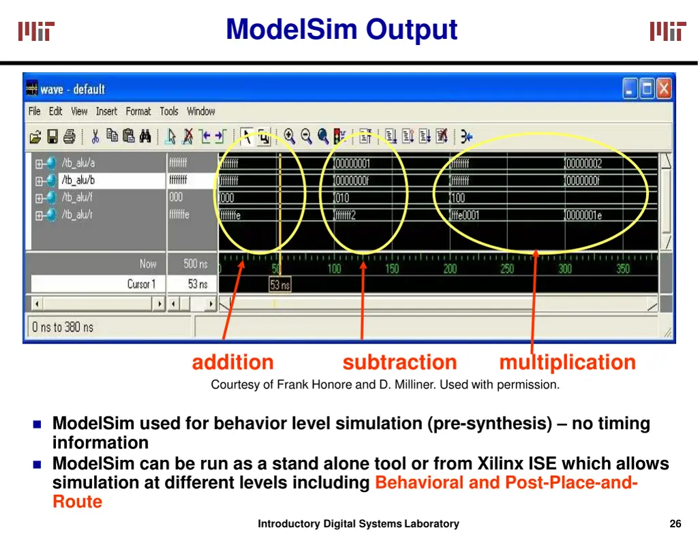Open the File menu
Image resolution: width=698 pixels, height=539 pixels.
(34, 111)
